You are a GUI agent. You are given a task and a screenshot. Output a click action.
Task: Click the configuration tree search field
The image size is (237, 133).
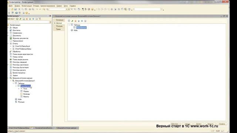coord(28,22)
